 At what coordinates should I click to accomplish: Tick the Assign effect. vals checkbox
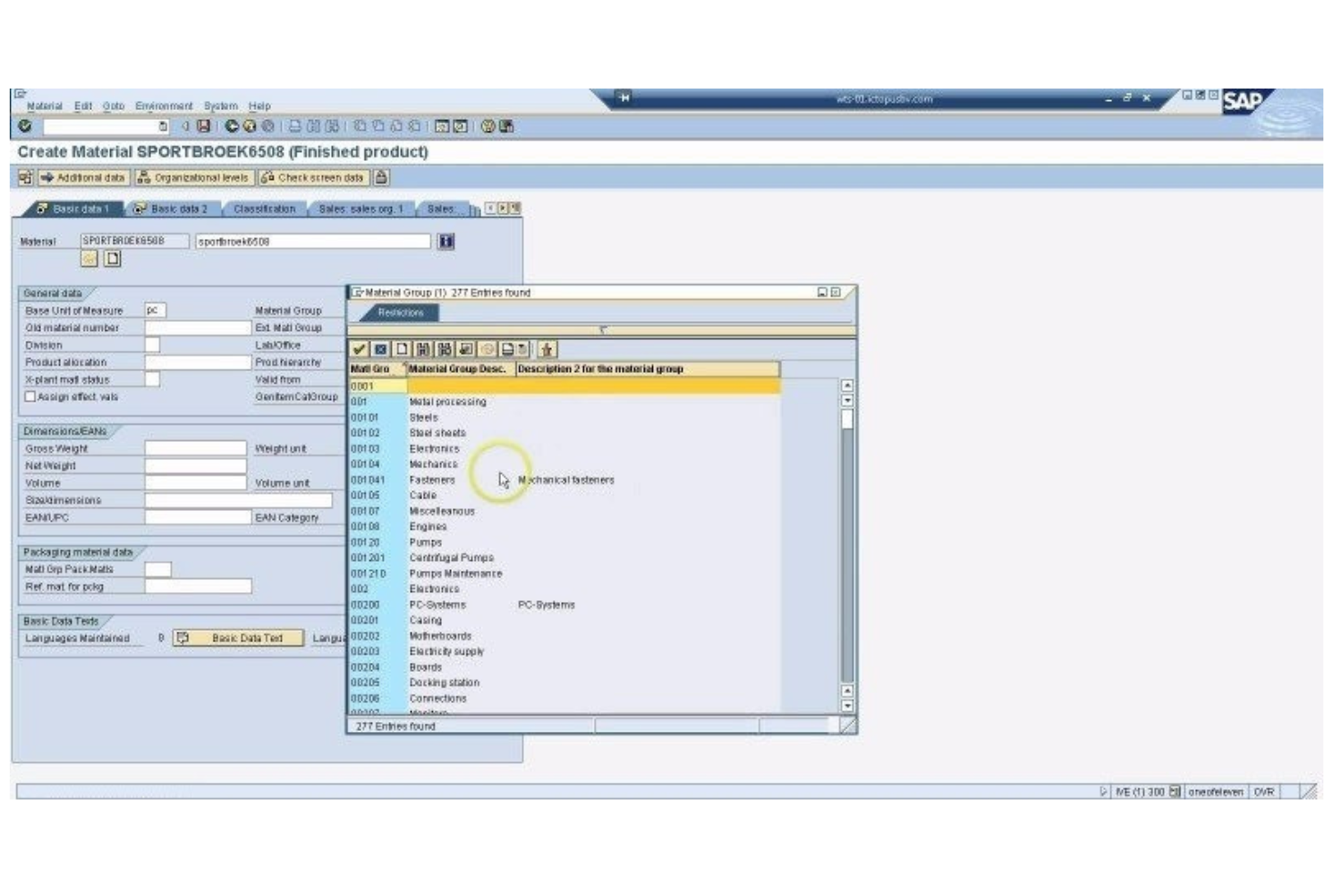click(30, 396)
